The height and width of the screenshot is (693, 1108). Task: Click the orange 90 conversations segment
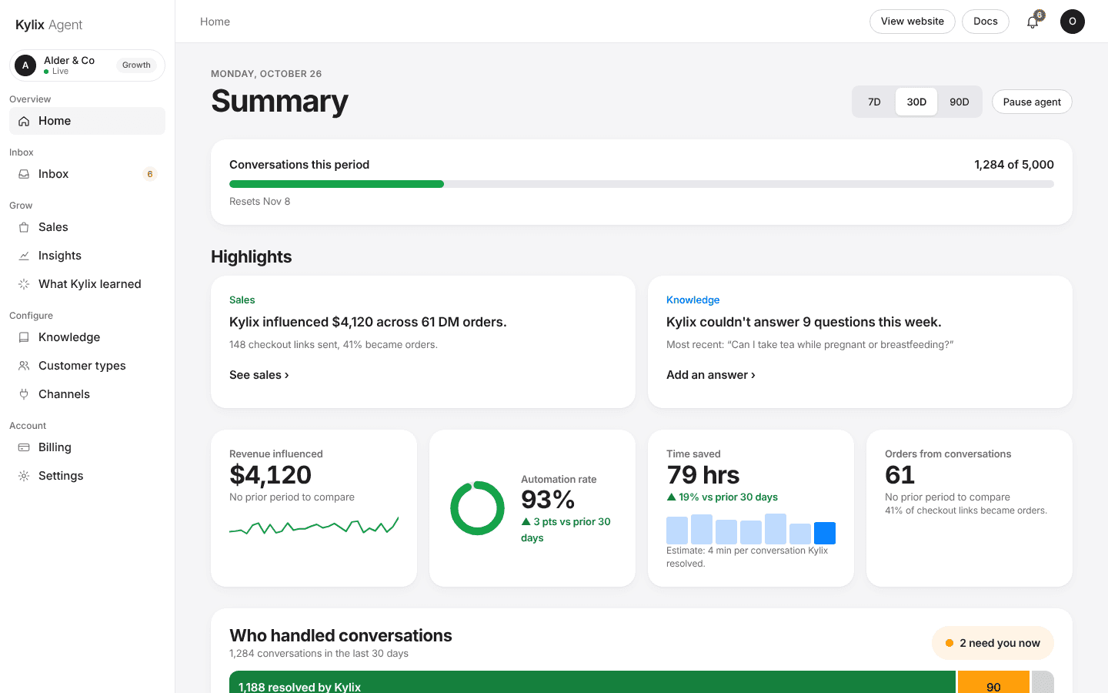[x=993, y=682]
